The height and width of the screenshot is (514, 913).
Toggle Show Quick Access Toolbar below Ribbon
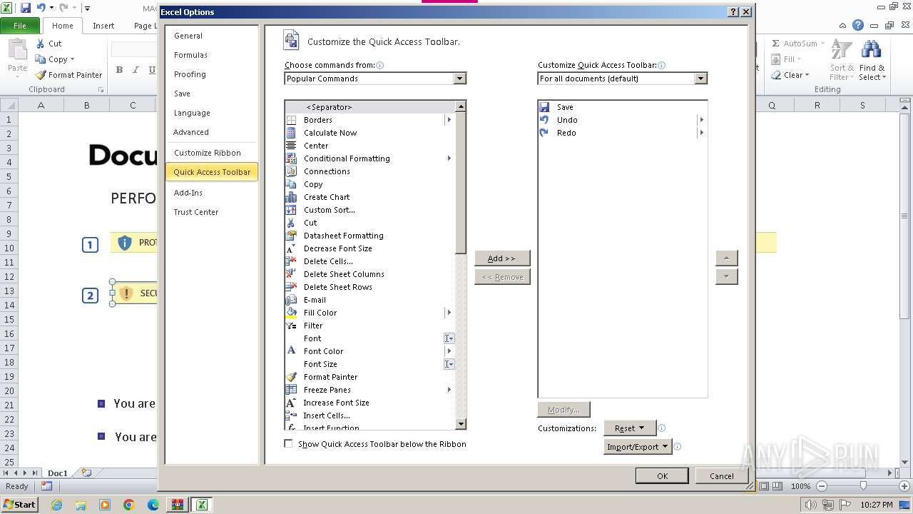[x=288, y=444]
